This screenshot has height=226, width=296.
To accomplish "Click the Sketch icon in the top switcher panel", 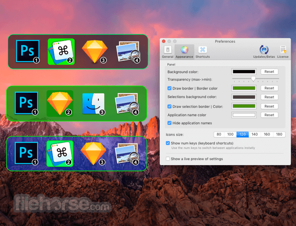I will pos(95,51).
